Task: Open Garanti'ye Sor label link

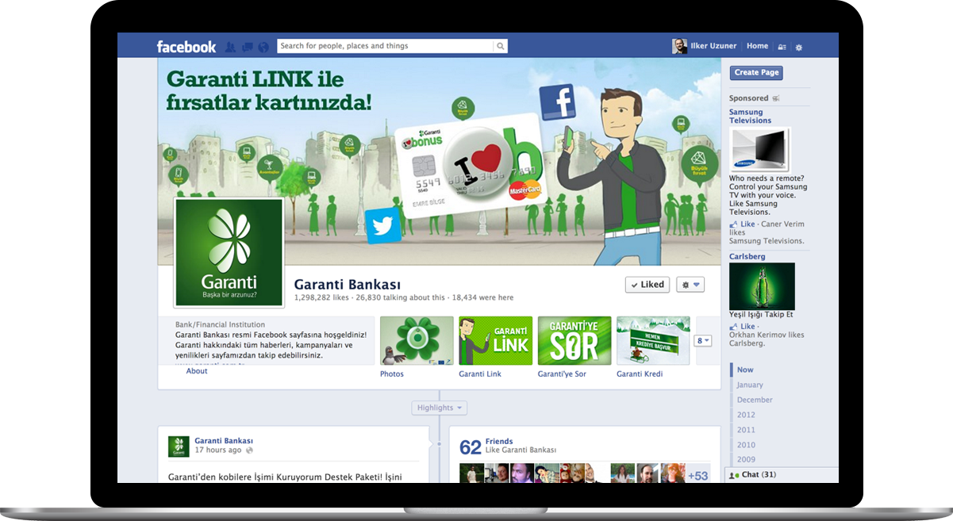Action: click(x=562, y=374)
